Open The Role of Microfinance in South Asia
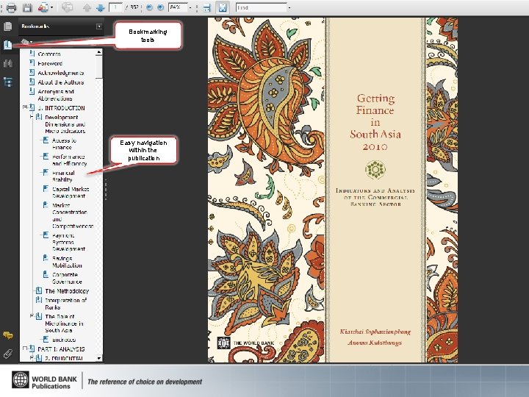529x397 pixels. [x=64, y=323]
